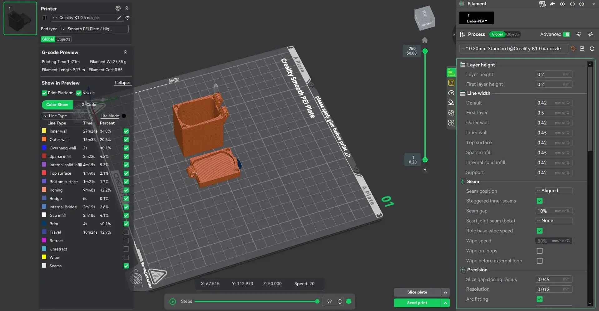Click the Steps slider handle
The image size is (599, 311).
[x=317, y=301]
